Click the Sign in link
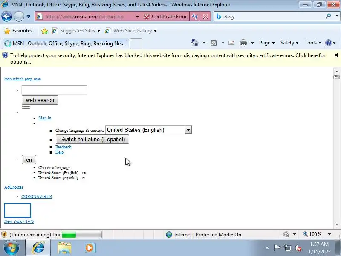This screenshot has height=256, width=341. pyautogui.click(x=45, y=118)
